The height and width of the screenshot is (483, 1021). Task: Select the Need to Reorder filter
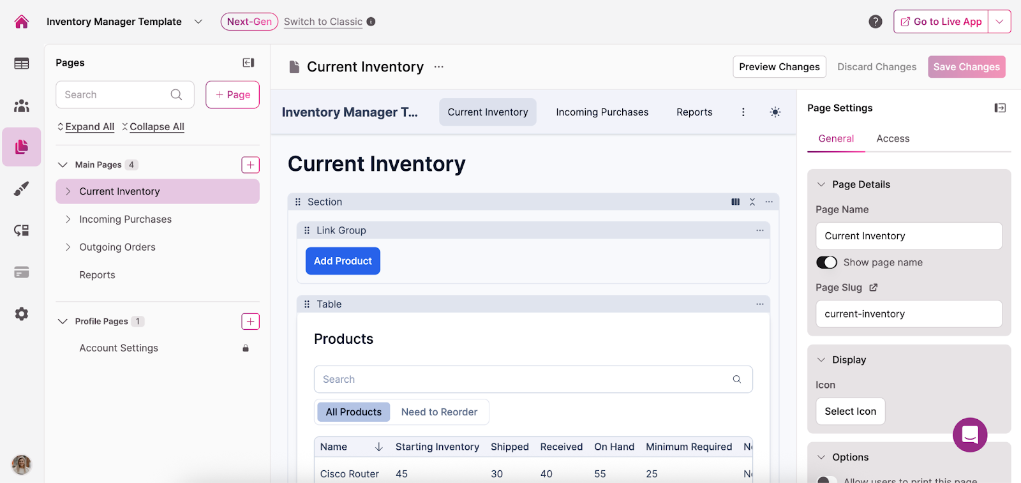click(x=439, y=412)
